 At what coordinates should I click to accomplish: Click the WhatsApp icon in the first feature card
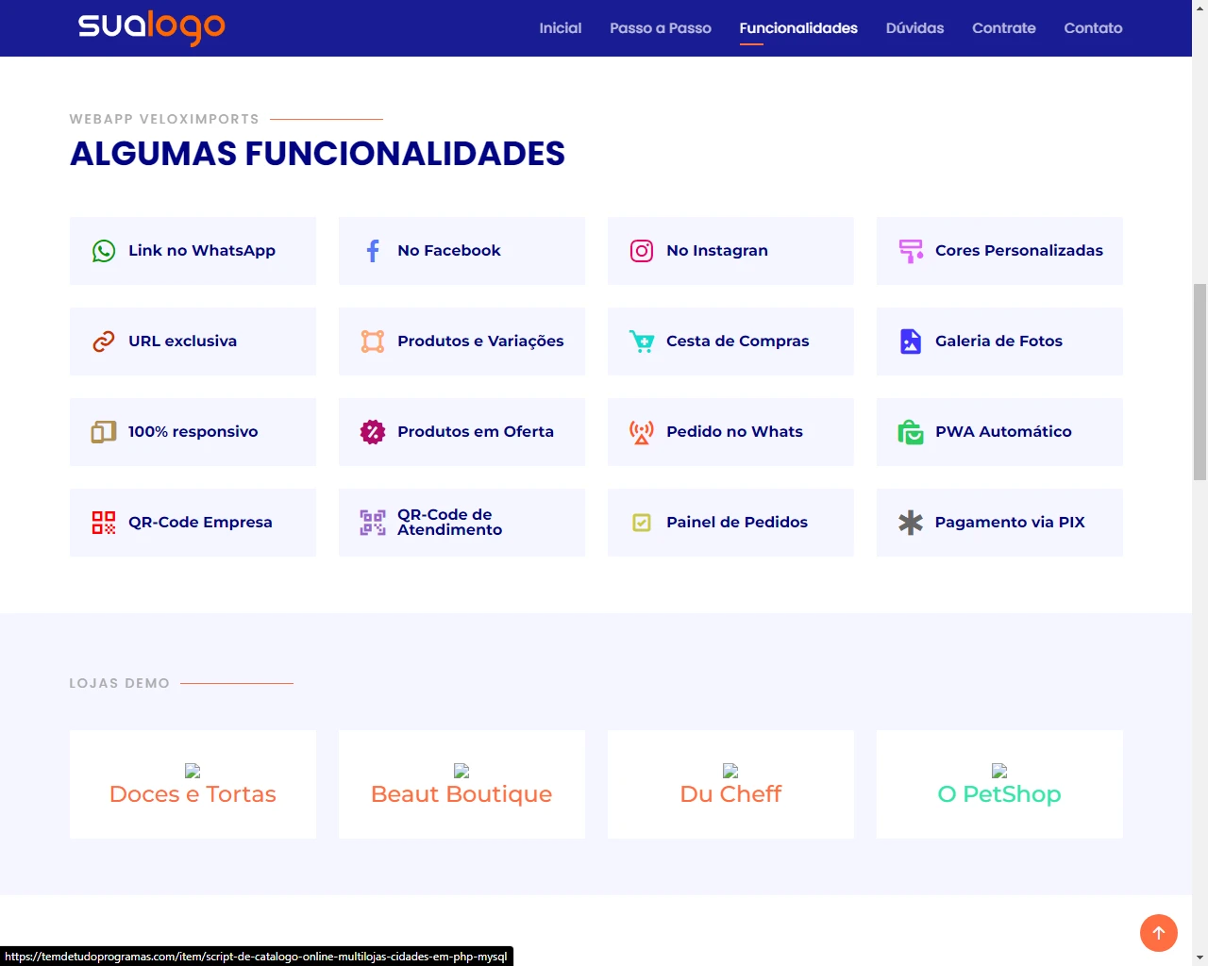coord(104,251)
